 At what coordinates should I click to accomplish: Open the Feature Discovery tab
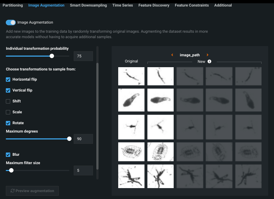154,5
